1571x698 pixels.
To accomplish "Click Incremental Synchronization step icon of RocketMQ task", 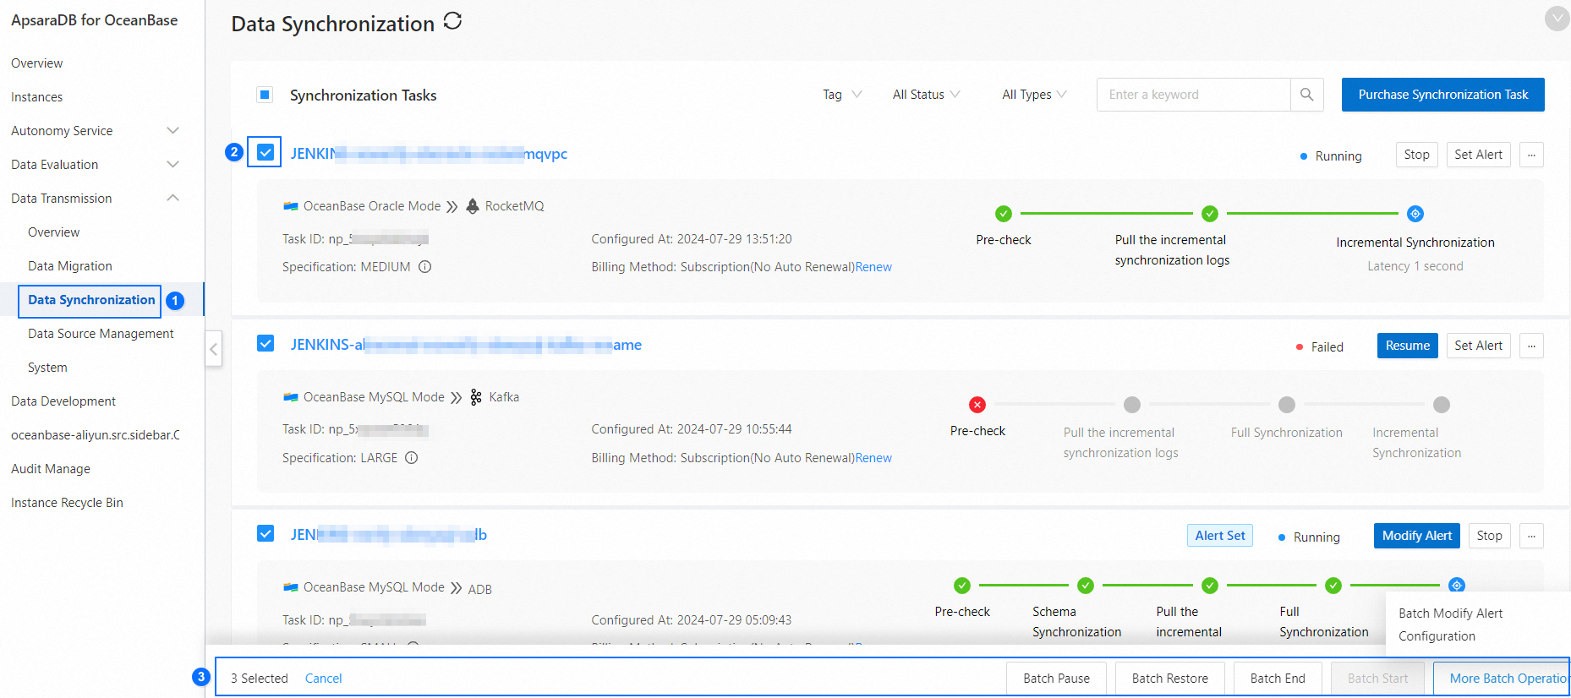I will [x=1415, y=214].
